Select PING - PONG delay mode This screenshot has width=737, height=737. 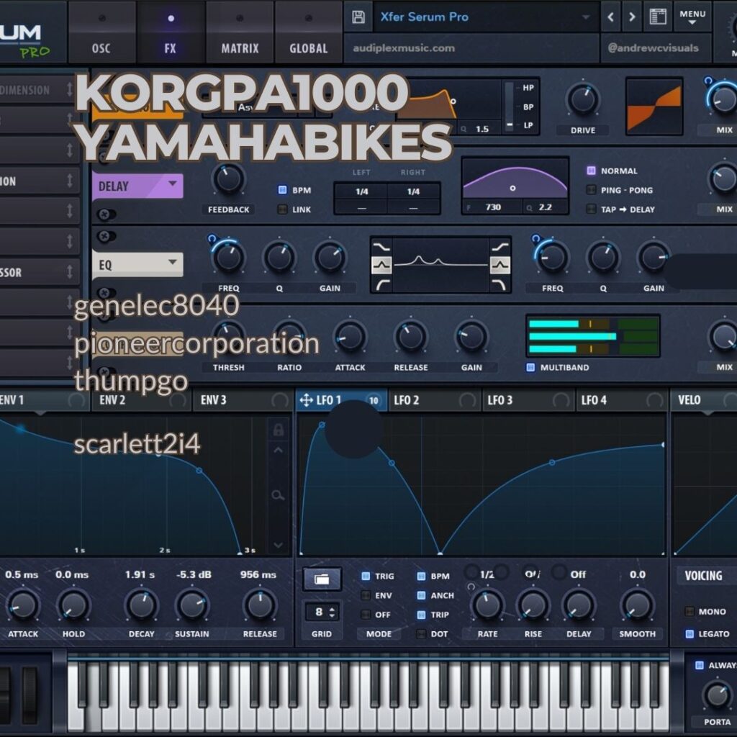click(x=592, y=190)
